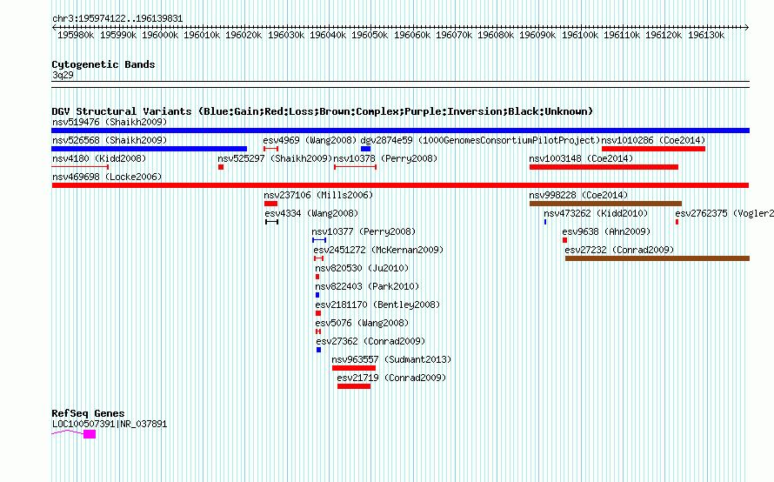Click the chr3:195974122..196139831 coordinate text
Screen dimensions: 774x482
(x=117, y=19)
